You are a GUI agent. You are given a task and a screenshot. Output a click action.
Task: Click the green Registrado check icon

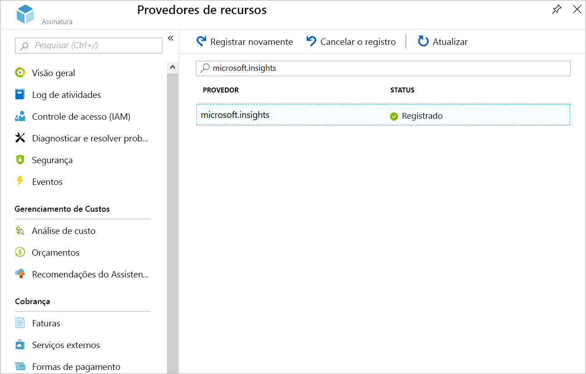tap(394, 116)
